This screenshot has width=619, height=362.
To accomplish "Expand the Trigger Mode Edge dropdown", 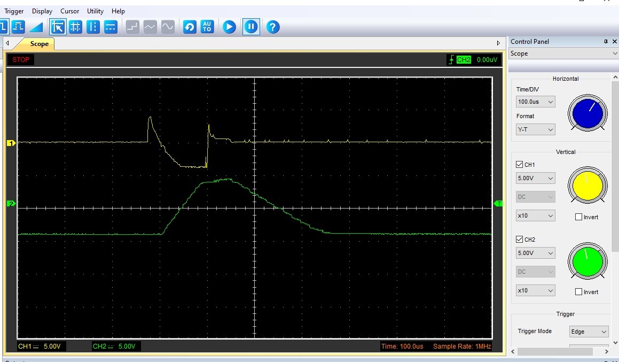I will pyautogui.click(x=589, y=332).
